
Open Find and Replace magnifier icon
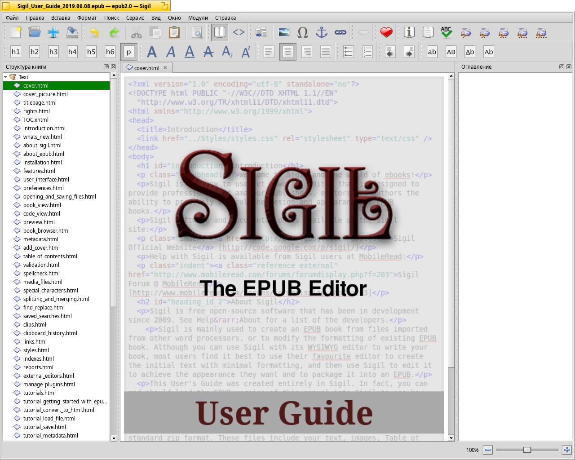197,32
